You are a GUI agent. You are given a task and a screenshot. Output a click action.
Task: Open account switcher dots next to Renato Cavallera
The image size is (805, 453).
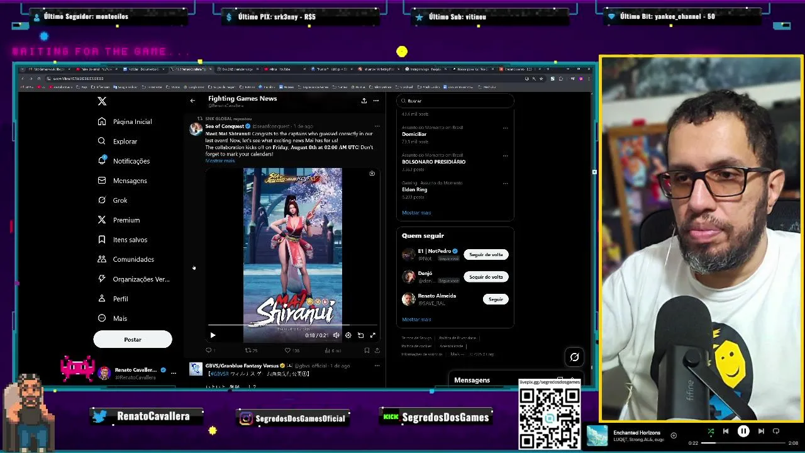pos(174,373)
